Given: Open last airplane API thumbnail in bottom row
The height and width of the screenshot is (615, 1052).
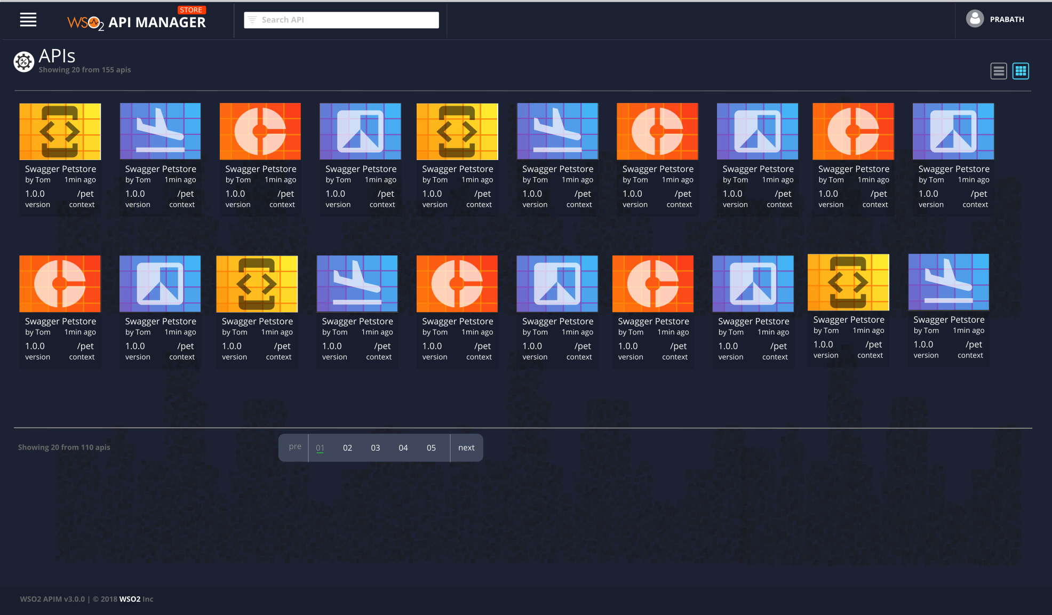Looking at the screenshot, I should click(949, 282).
